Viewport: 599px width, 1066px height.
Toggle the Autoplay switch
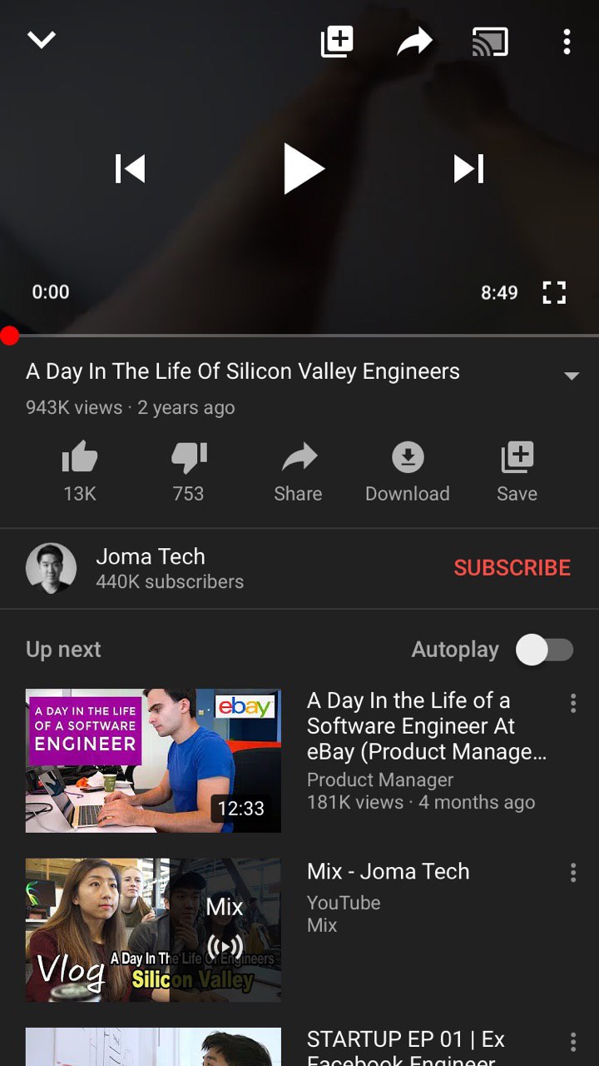(x=545, y=650)
